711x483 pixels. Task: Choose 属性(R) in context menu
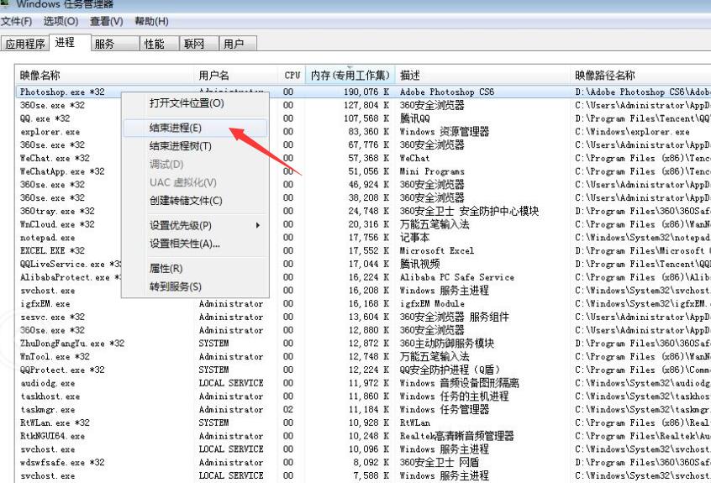(196, 268)
